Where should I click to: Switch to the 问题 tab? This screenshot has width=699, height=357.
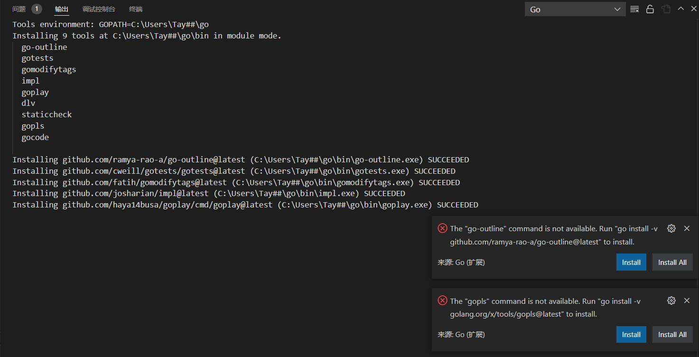[19, 9]
